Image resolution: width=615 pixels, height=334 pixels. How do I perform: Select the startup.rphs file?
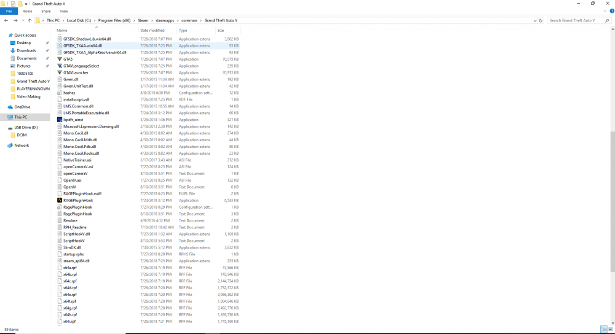tap(73, 254)
